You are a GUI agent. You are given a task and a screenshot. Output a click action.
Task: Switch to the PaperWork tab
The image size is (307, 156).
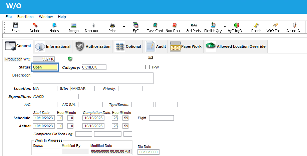[x=186, y=46]
